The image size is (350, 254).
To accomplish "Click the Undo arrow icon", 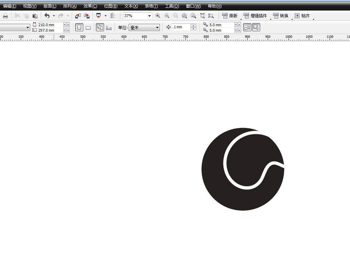I will point(47,16).
